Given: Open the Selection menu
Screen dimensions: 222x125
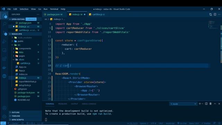Looking at the screenshot, I should pyautogui.click(x=24, y=9).
